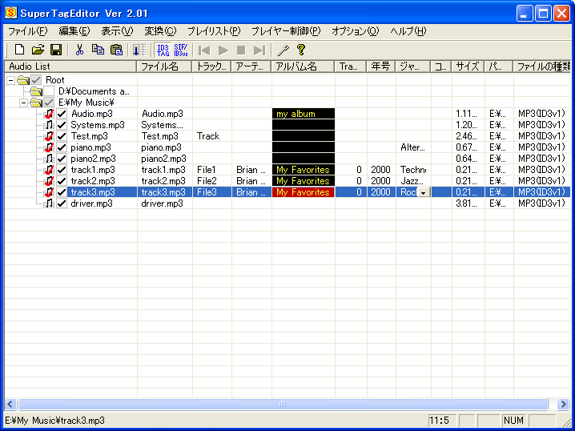Open the 表示(V) menu
The image size is (575, 431).
tap(117, 31)
